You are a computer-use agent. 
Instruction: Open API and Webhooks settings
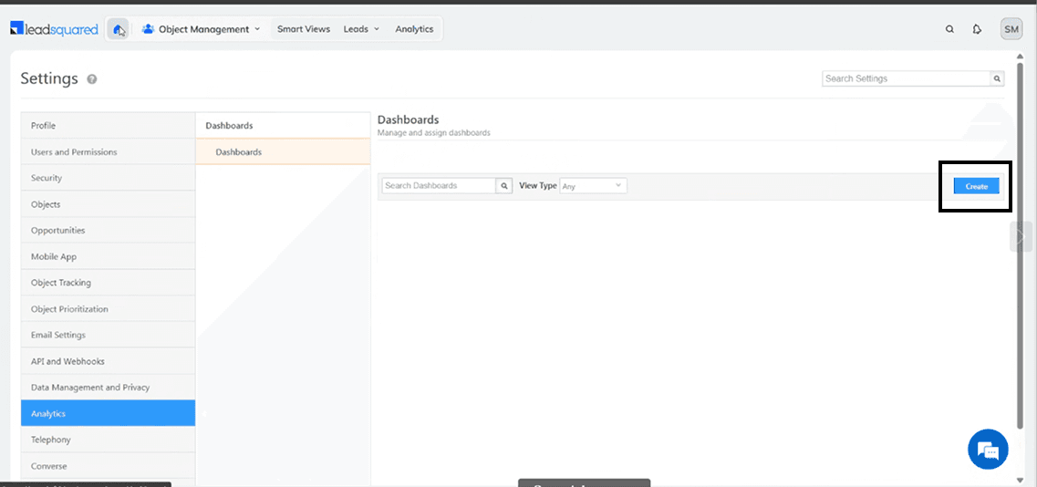tap(108, 361)
